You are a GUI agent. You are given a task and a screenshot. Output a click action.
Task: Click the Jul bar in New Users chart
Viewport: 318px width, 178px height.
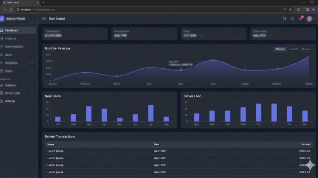click(x=151, y=113)
